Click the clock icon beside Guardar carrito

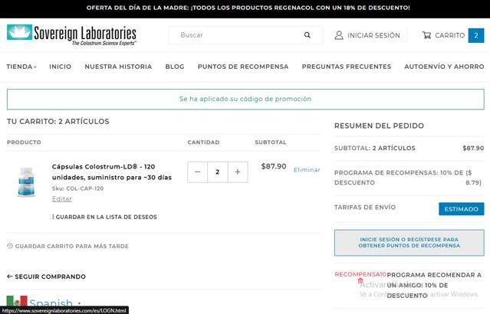(10, 246)
